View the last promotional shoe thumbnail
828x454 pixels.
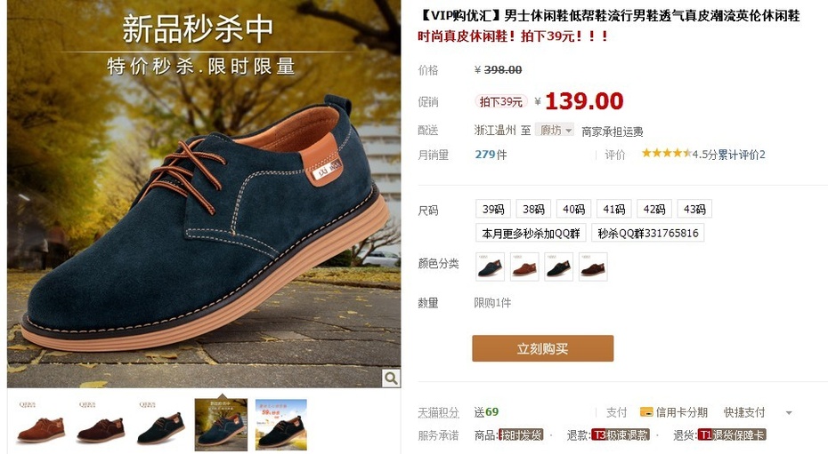click(281, 425)
